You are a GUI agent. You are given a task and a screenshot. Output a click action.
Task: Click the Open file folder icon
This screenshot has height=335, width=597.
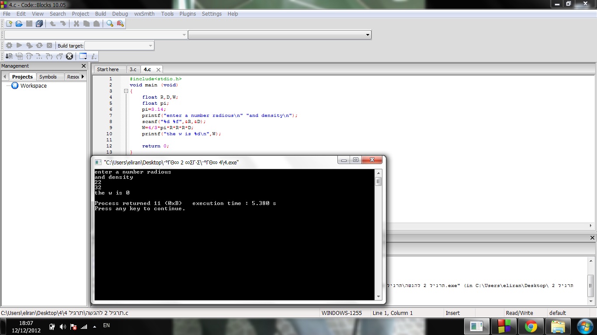[x=19, y=24]
